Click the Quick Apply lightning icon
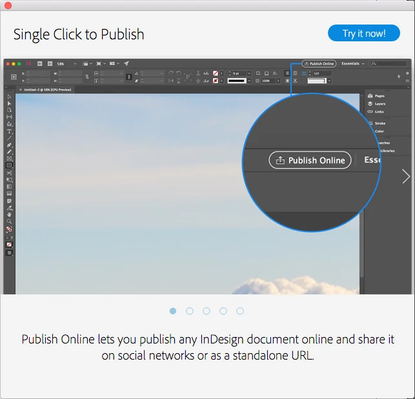 [x=399, y=77]
